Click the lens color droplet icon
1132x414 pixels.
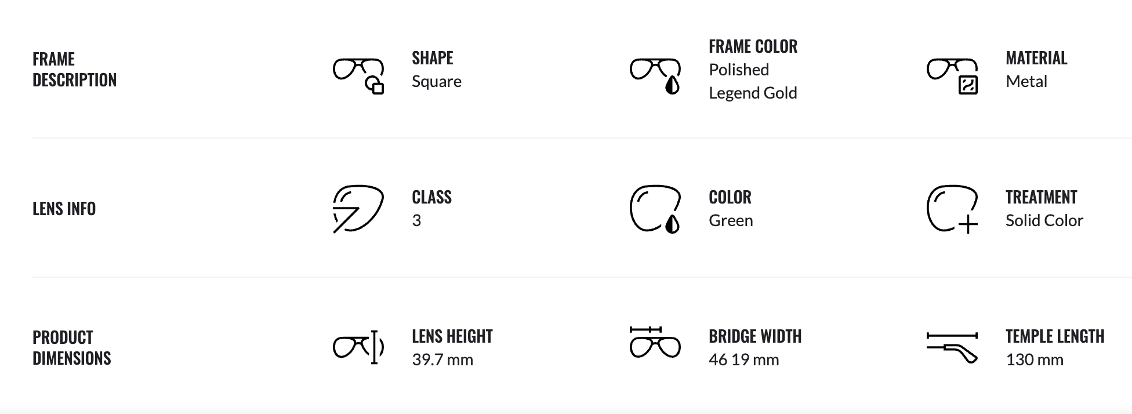coord(655,209)
